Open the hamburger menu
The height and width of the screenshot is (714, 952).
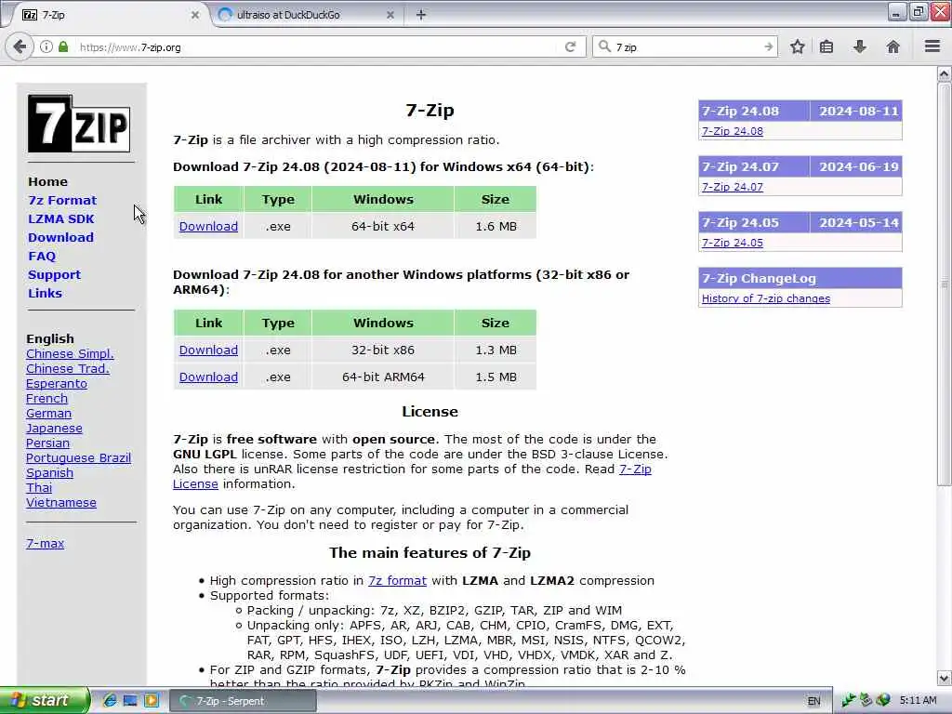click(x=932, y=46)
